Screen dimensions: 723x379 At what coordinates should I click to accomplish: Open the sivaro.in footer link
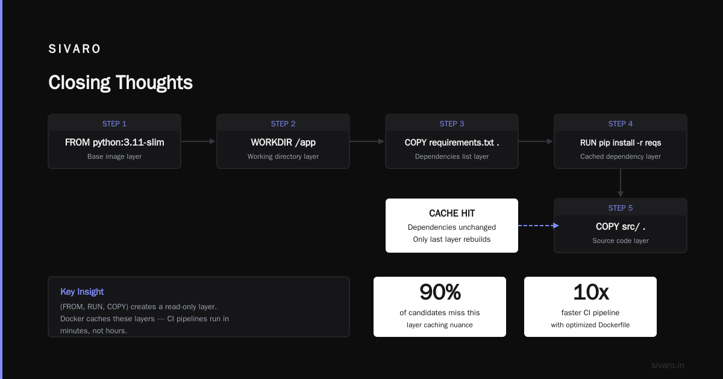click(668, 365)
